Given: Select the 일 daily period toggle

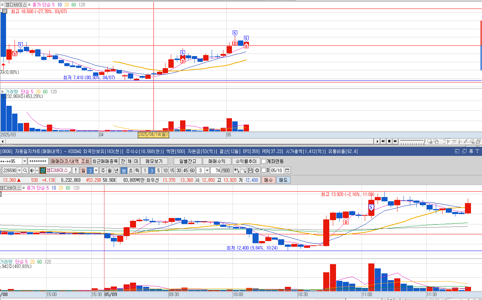Looking at the screenshot, I should pos(83,170).
